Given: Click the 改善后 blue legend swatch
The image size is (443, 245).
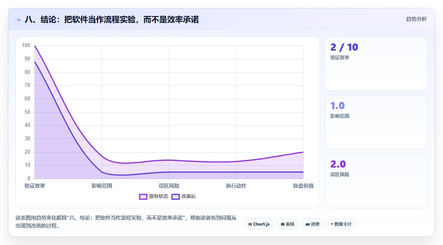Looking at the screenshot, I should point(176,197).
